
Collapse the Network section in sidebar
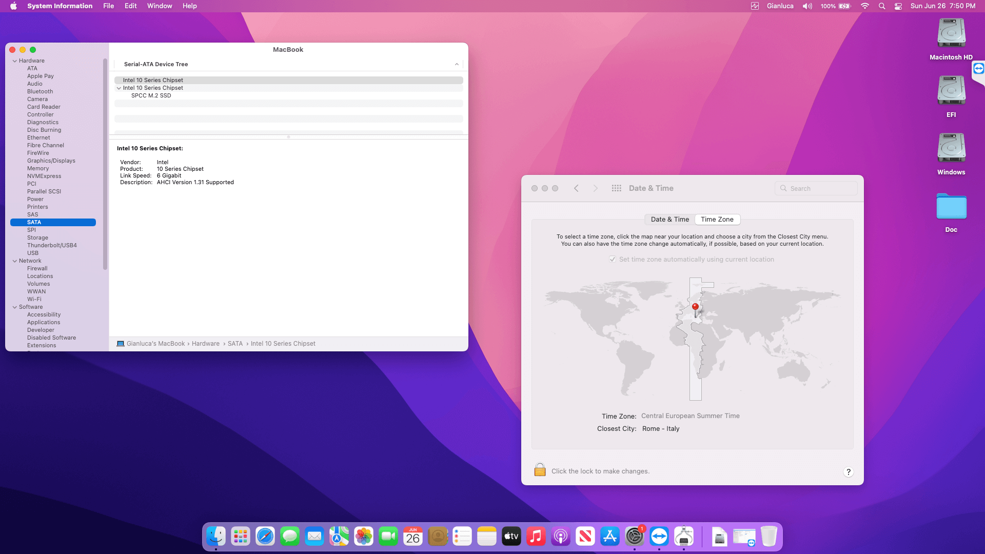coord(15,261)
